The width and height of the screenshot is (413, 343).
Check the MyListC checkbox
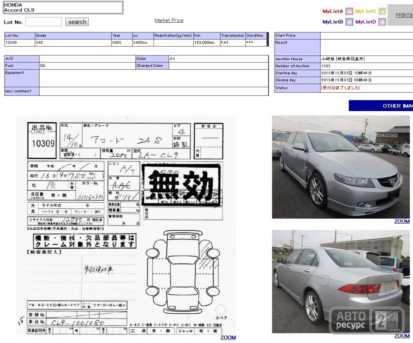[x=382, y=11]
